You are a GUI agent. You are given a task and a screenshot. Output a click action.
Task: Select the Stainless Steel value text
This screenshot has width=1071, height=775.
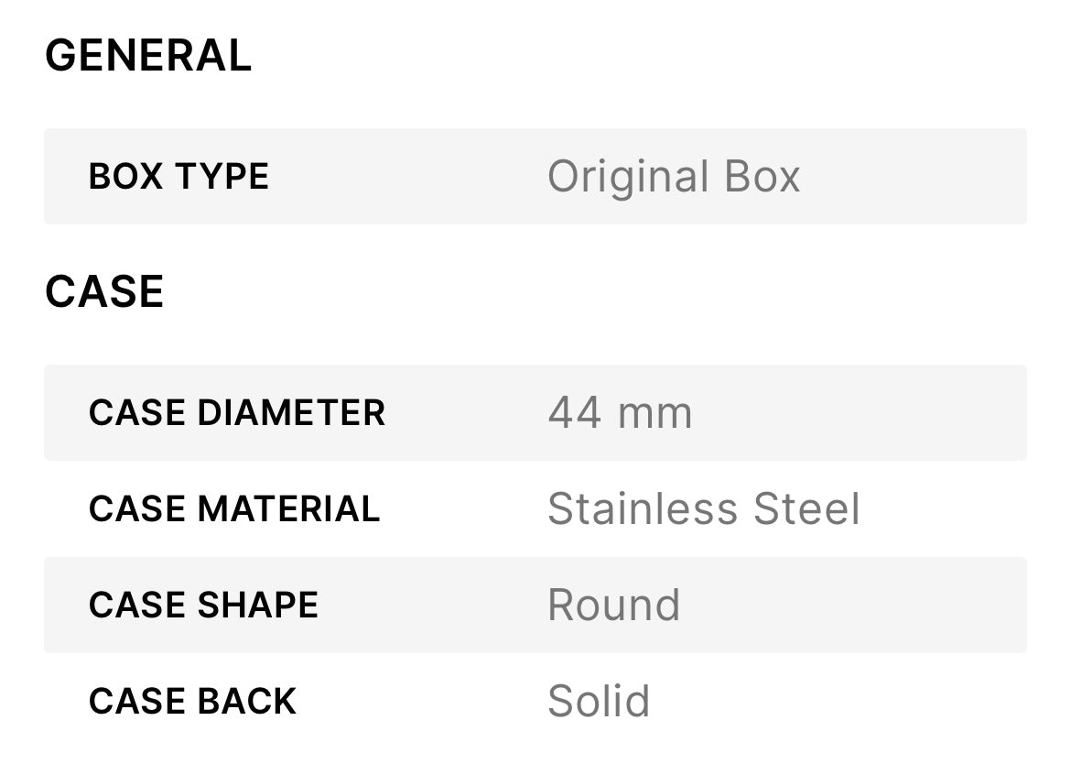[x=703, y=509]
